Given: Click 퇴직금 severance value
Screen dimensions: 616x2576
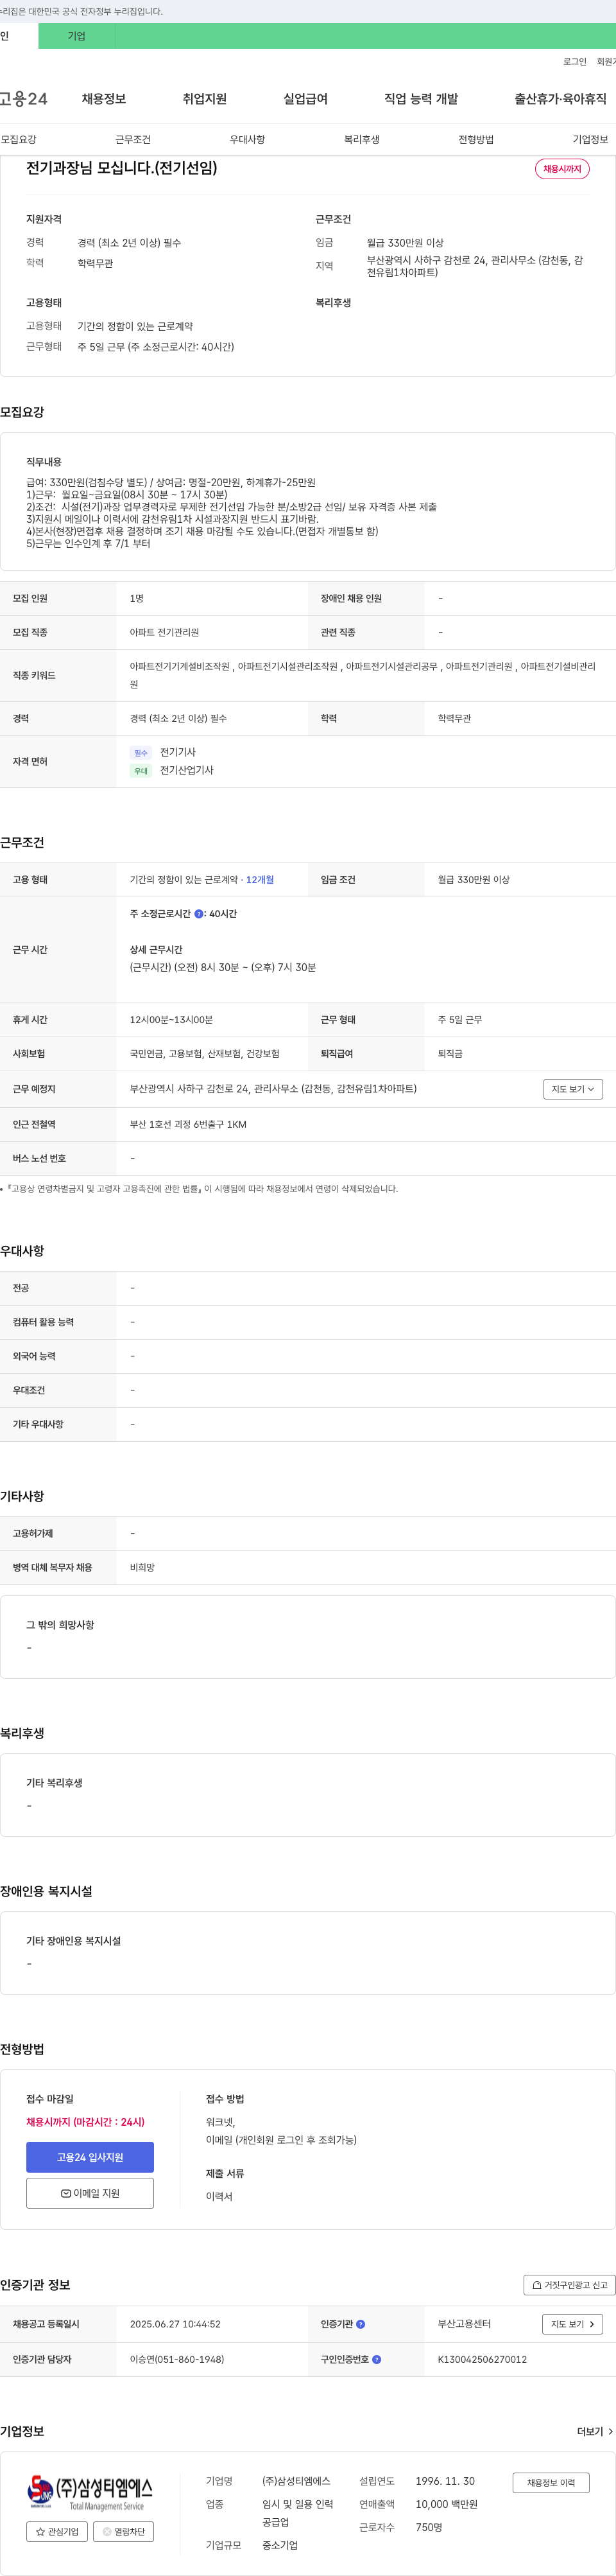Looking at the screenshot, I should coord(450,1054).
